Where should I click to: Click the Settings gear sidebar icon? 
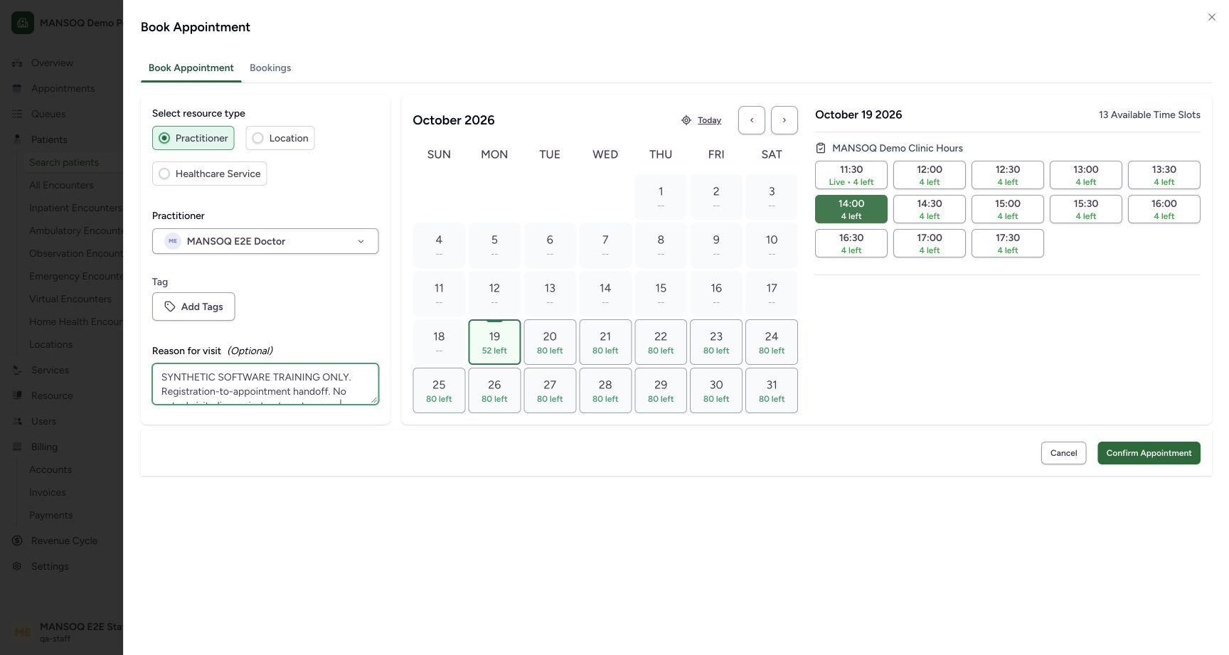click(x=17, y=566)
